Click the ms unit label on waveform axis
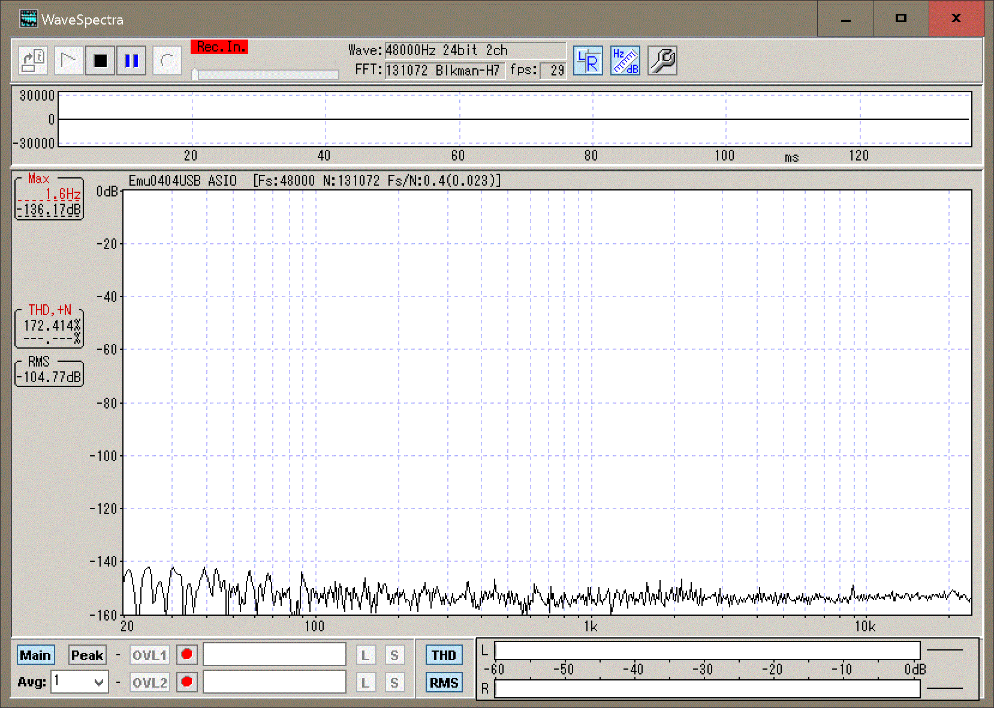994x708 pixels. coord(791,157)
